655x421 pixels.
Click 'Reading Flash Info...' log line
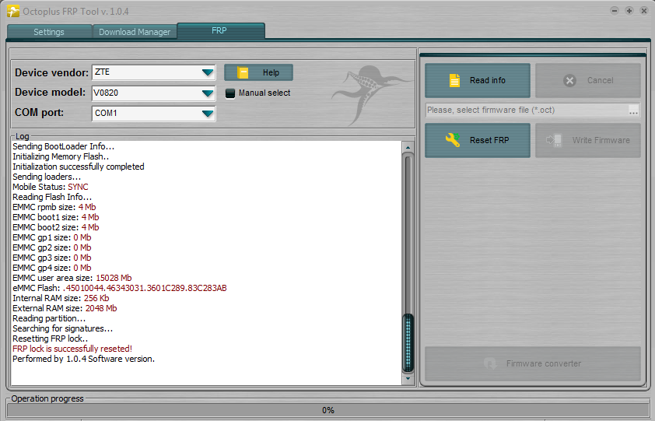(52, 197)
